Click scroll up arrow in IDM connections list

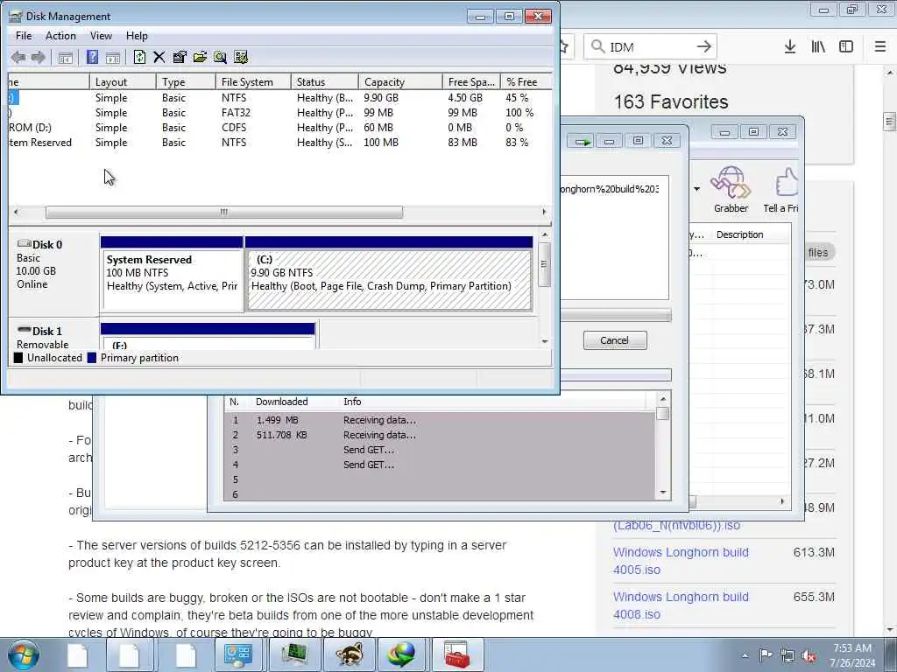tap(663, 399)
